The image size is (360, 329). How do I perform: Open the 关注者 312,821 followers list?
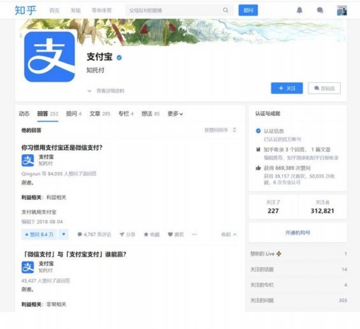tap(322, 207)
